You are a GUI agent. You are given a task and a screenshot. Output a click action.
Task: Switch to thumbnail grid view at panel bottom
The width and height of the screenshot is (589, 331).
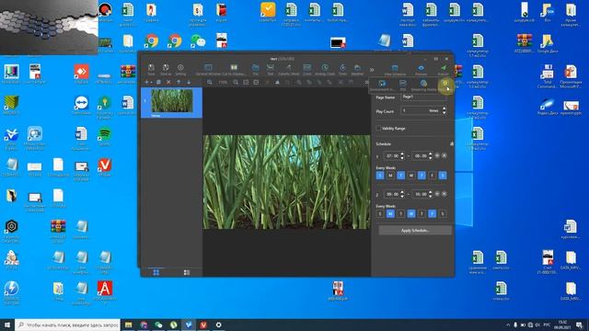[156, 272]
